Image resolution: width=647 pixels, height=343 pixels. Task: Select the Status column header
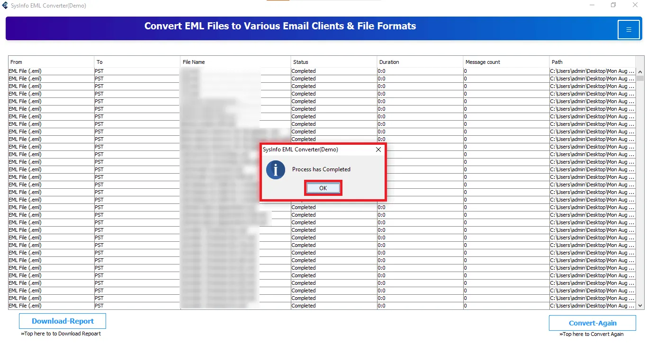tap(333, 62)
